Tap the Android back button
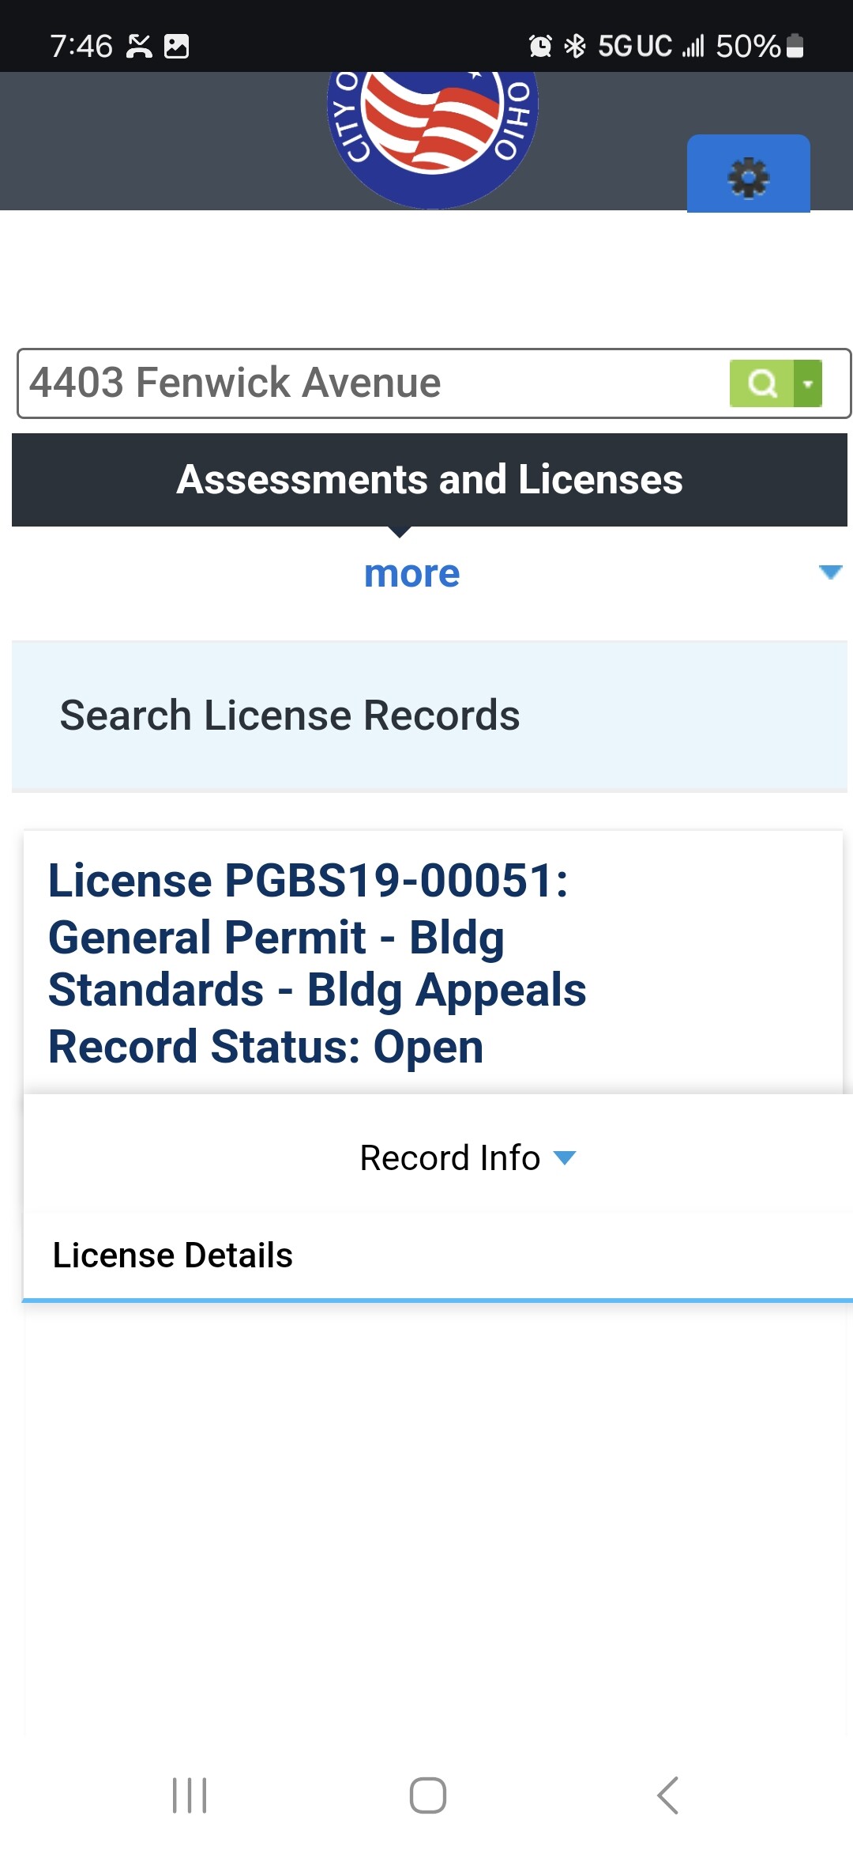The height and width of the screenshot is (1850, 853). click(x=668, y=1795)
